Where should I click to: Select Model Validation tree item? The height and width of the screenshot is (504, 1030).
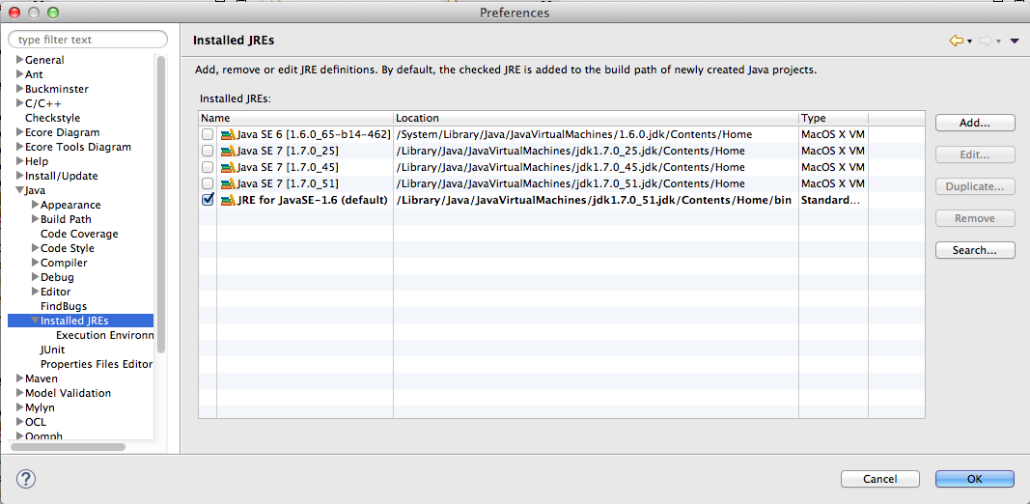coord(69,393)
